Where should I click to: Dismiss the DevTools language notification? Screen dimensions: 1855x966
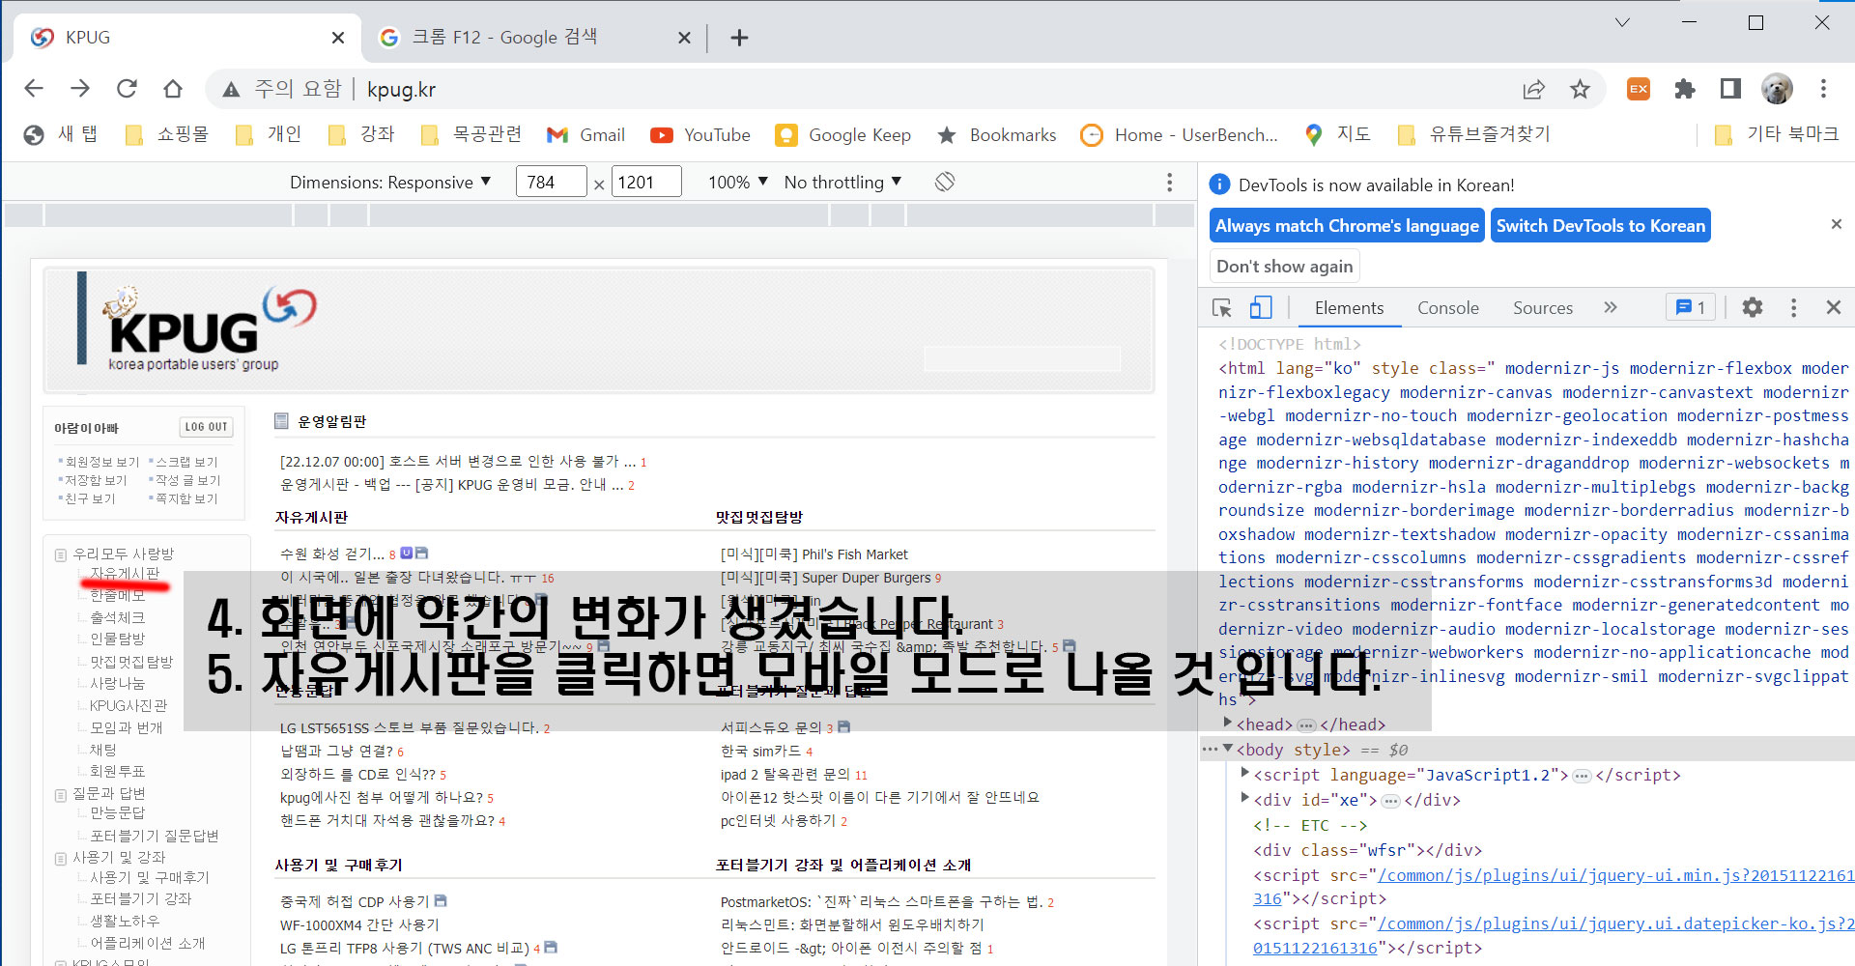tap(1837, 224)
